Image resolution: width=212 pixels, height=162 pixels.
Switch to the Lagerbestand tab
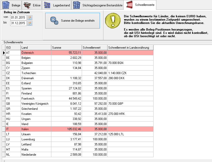click(61, 5)
